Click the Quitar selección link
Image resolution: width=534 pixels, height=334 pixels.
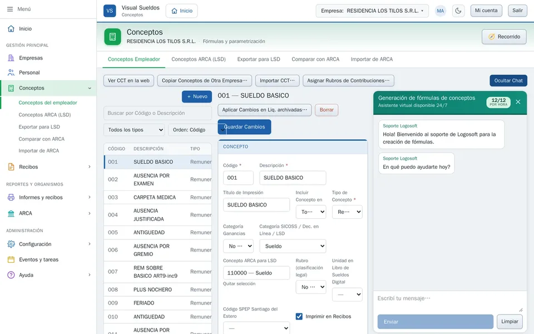(x=239, y=283)
